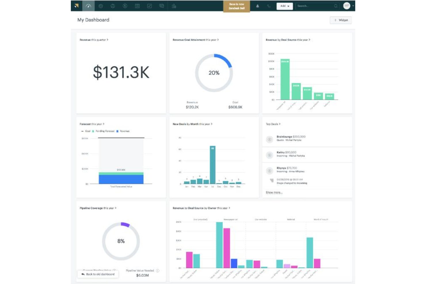Image resolution: width=426 pixels, height=284 pixels.
Task: Open the Calendar icon in top navigation
Action: click(x=137, y=6)
